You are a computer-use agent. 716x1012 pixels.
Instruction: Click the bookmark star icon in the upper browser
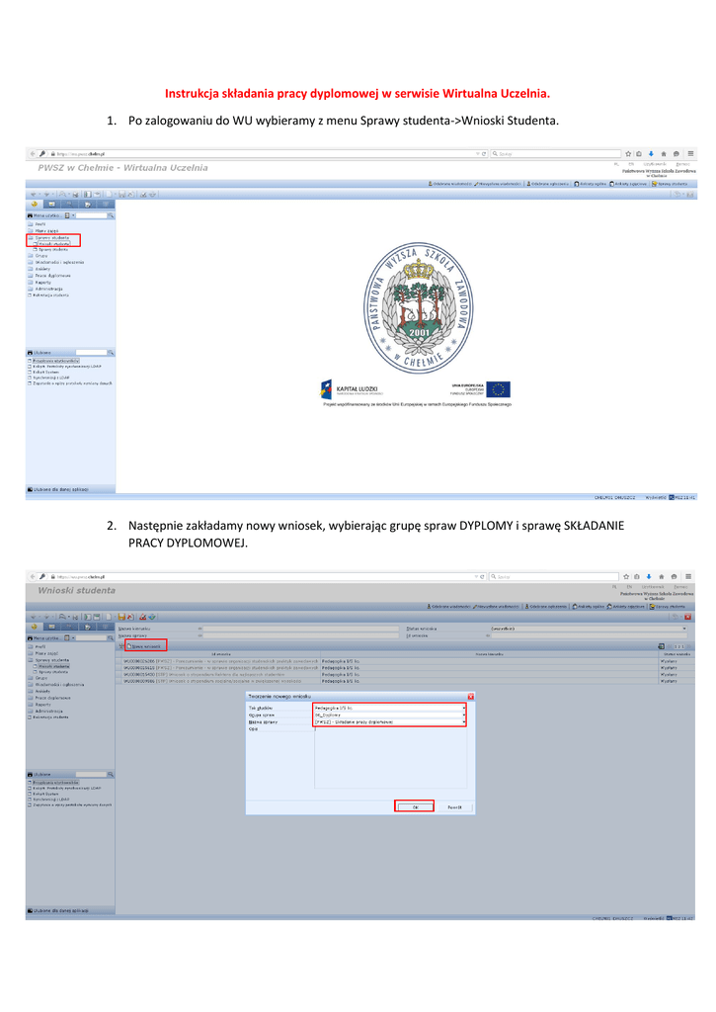(x=627, y=153)
